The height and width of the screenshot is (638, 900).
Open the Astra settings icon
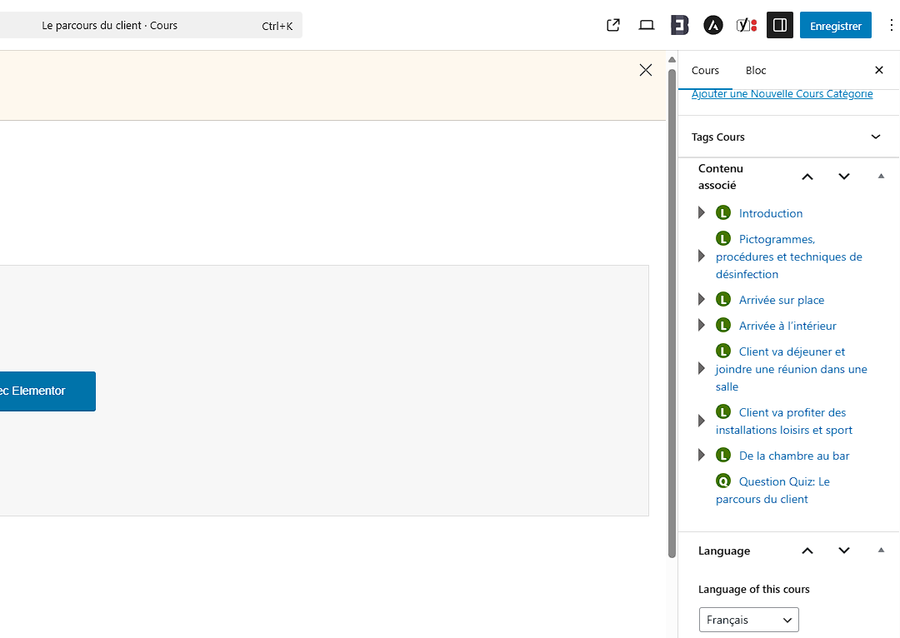[x=712, y=25]
